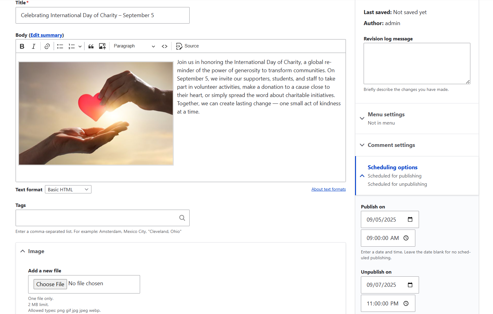Insert a numbered list
The height and width of the screenshot is (314, 493).
[x=72, y=46]
